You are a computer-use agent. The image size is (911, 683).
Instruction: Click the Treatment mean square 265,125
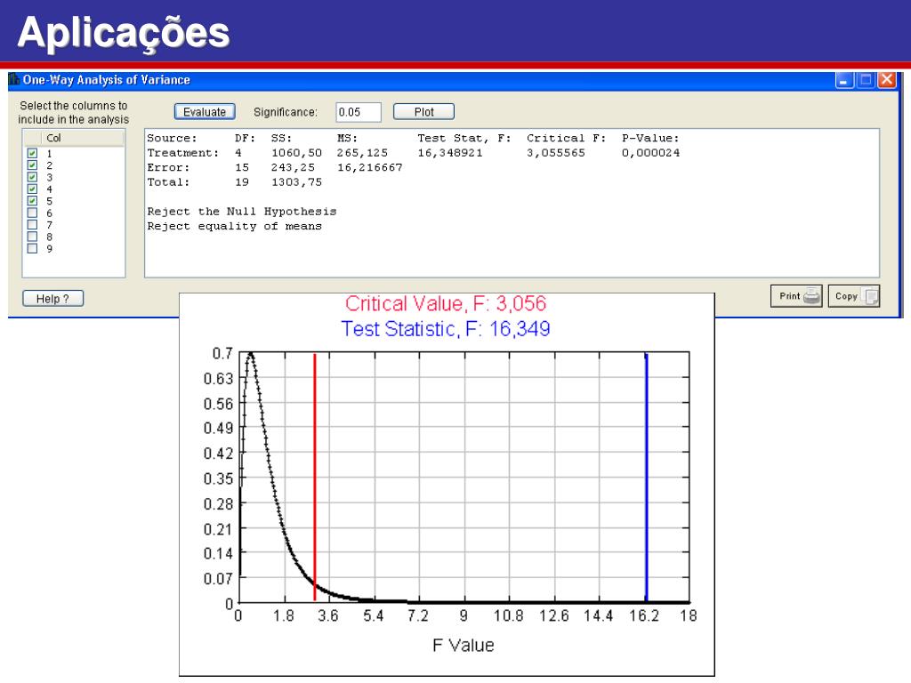tap(362, 153)
